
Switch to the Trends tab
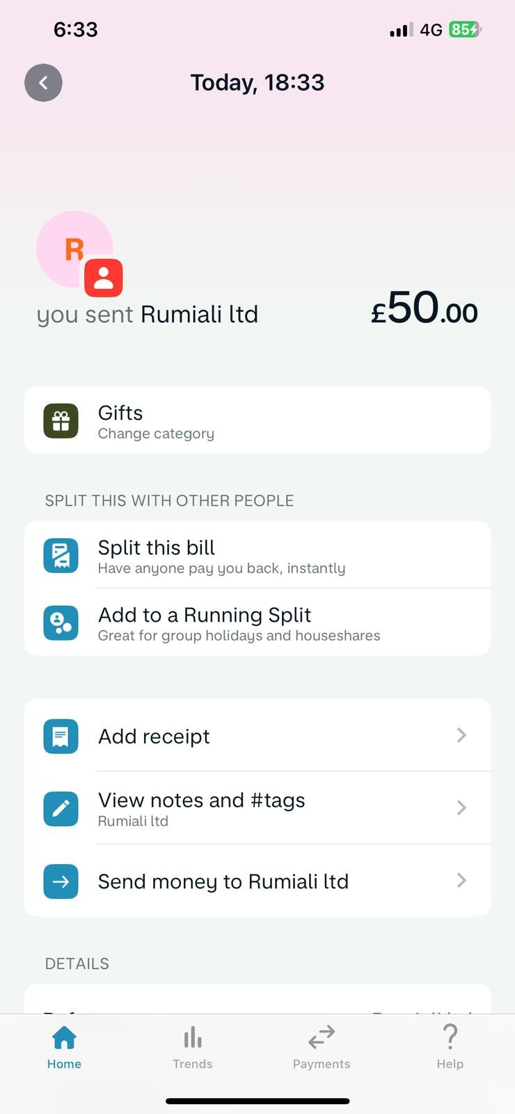[x=193, y=1047]
